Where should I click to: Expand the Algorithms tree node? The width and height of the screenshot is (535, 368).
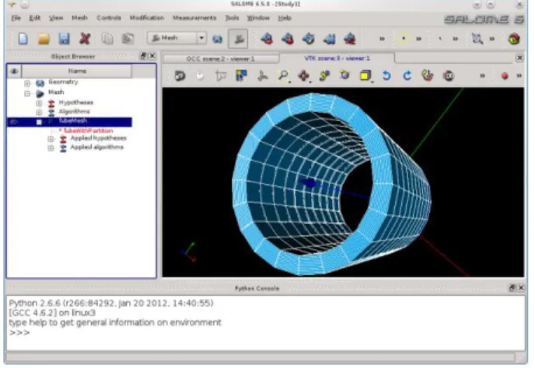pos(39,112)
